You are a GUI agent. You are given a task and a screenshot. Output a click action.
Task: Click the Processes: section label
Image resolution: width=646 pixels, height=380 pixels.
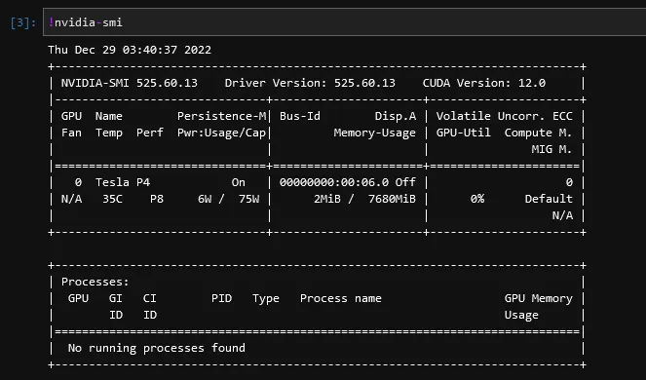click(95, 282)
